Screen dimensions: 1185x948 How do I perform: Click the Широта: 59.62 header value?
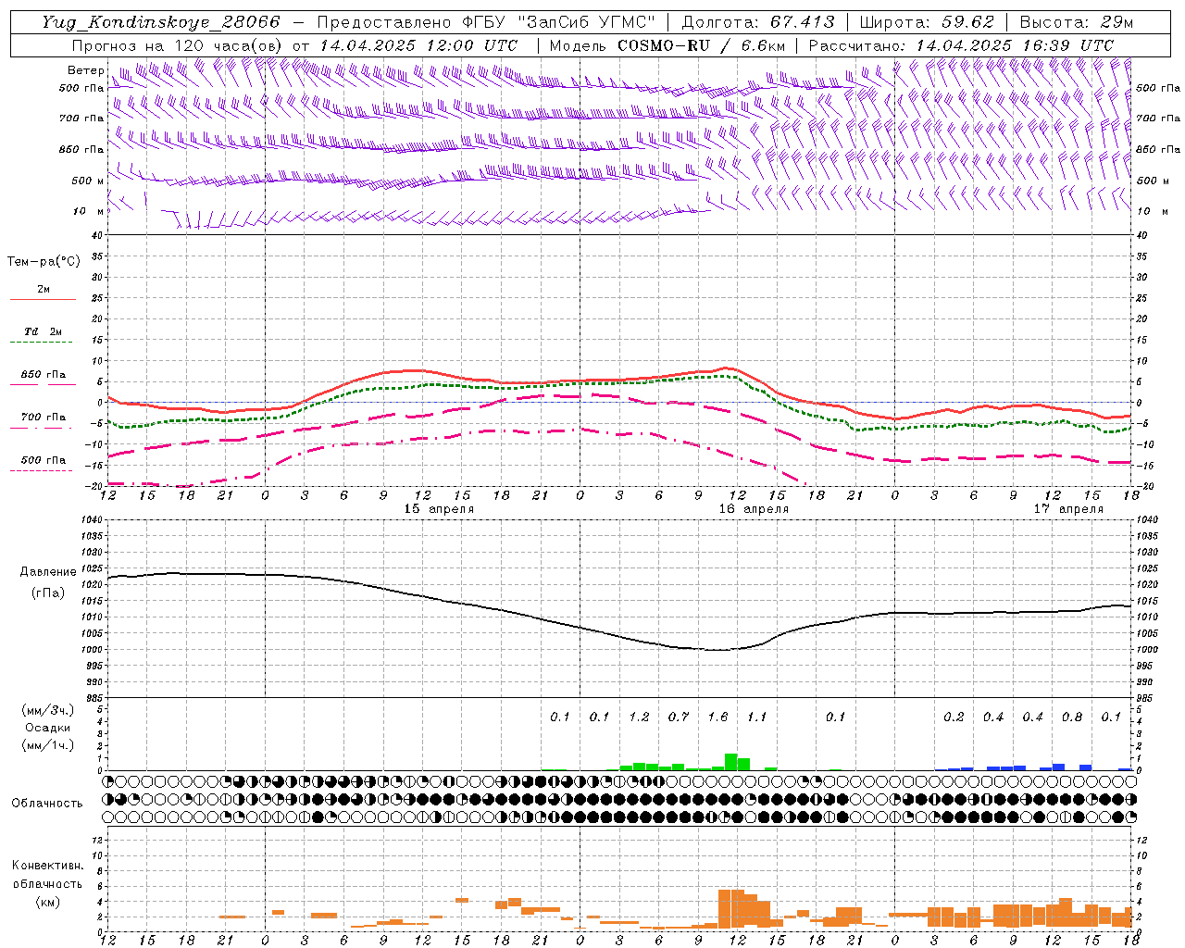click(927, 22)
